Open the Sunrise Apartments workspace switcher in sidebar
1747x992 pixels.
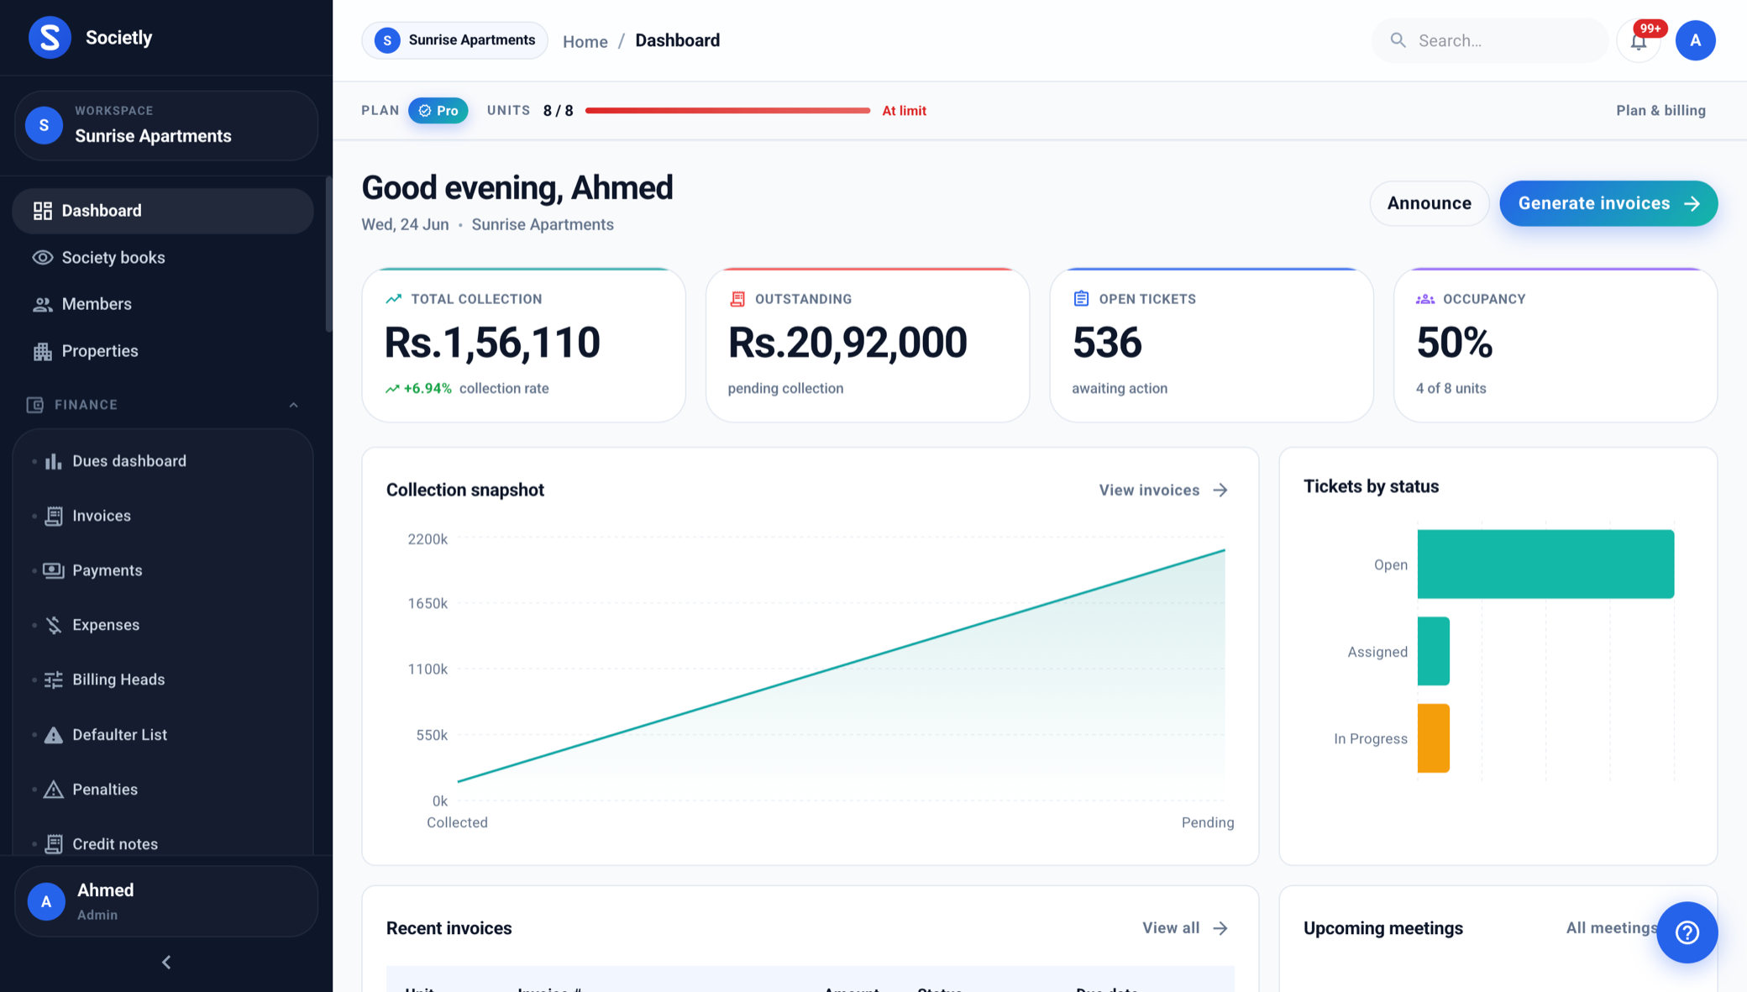pos(166,126)
